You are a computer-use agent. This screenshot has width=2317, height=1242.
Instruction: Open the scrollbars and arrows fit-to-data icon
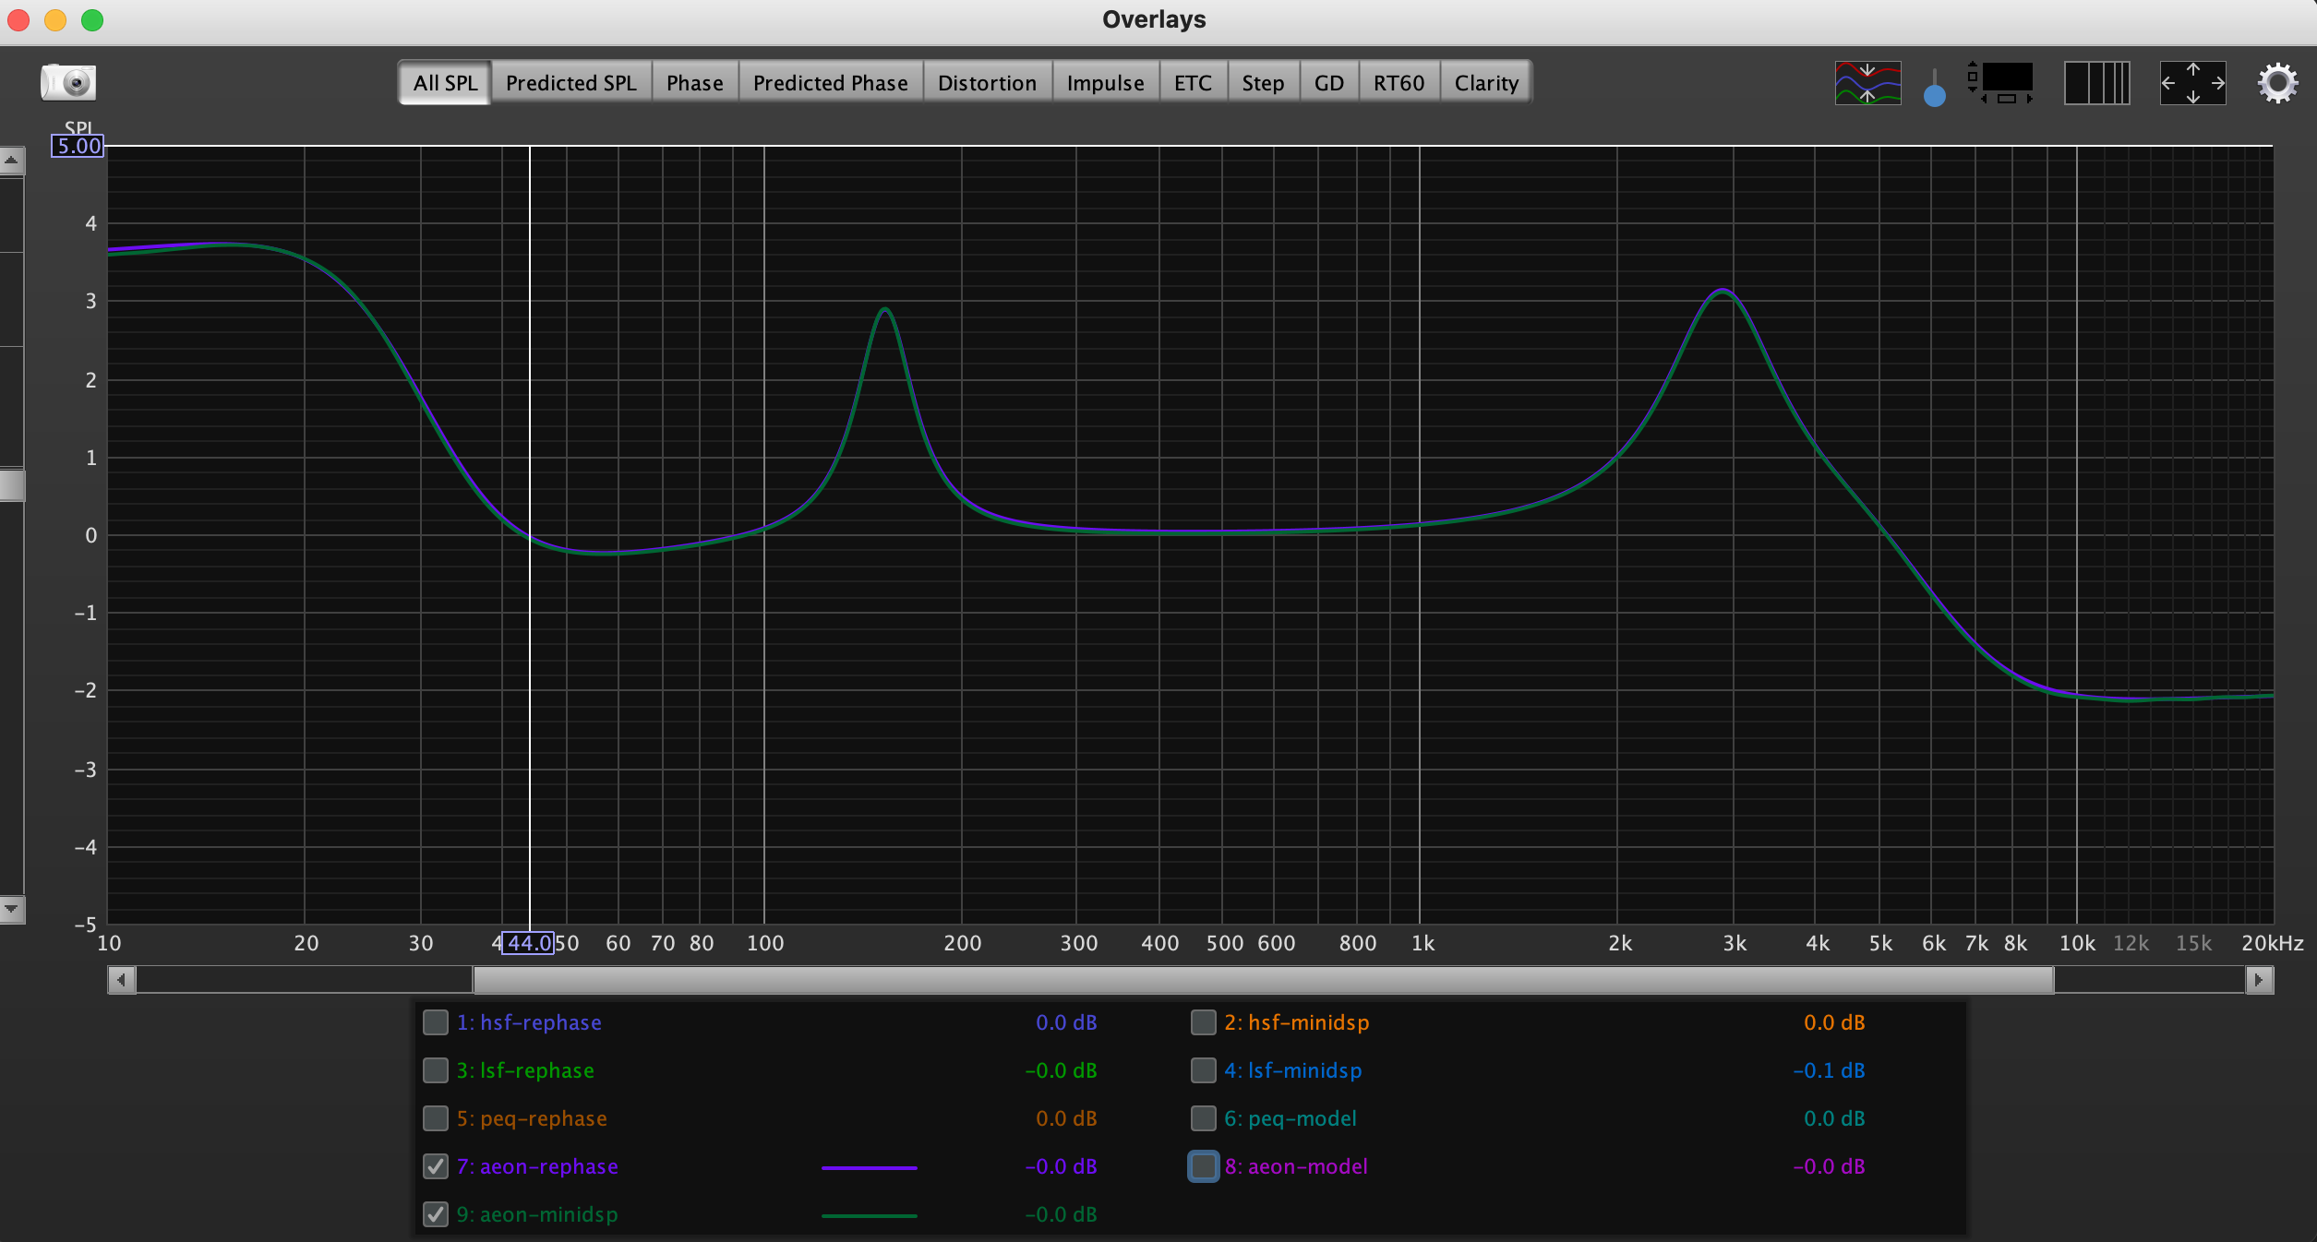(2192, 83)
